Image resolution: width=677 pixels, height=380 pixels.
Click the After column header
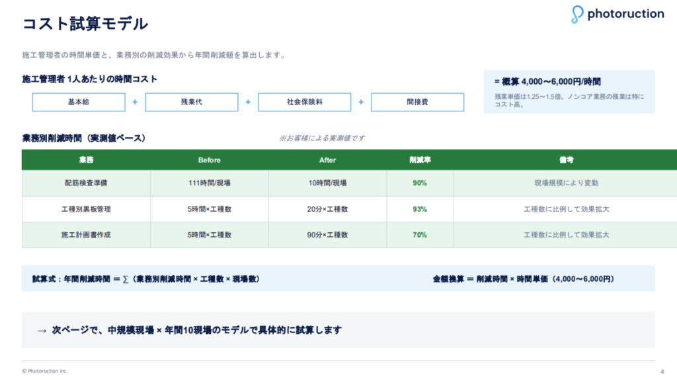pos(327,160)
